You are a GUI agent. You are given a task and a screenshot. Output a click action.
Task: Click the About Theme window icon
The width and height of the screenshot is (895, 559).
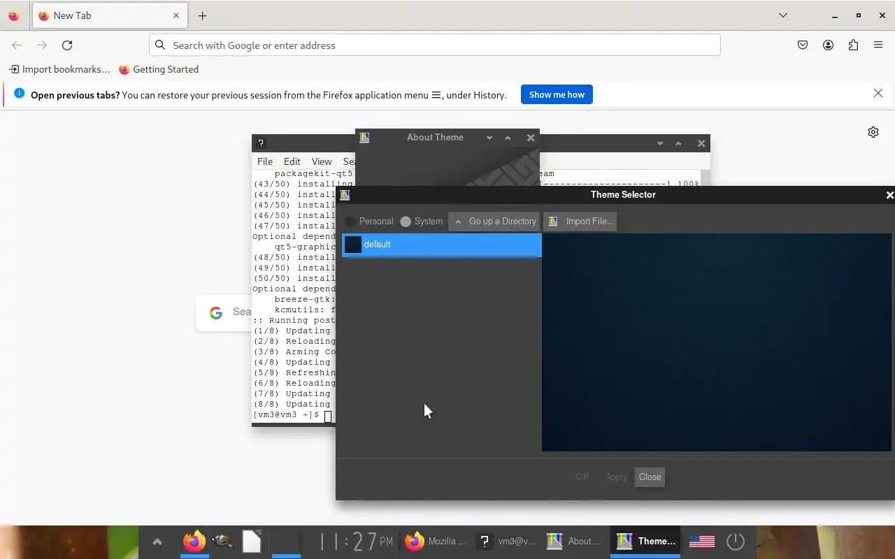coord(364,138)
